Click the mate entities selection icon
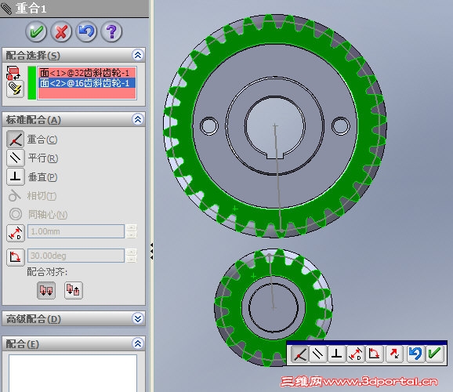This screenshot has width=453, height=392. (x=13, y=73)
